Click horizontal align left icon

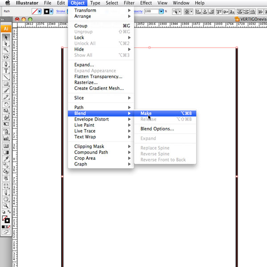point(198,12)
